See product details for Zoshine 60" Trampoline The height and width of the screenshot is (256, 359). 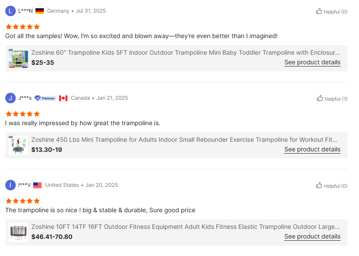312,62
